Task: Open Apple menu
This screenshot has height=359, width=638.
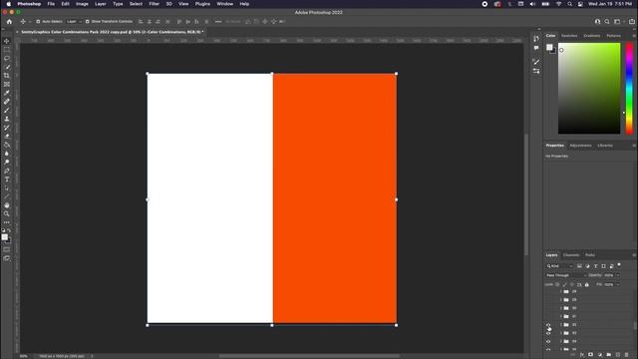Action: point(9,4)
